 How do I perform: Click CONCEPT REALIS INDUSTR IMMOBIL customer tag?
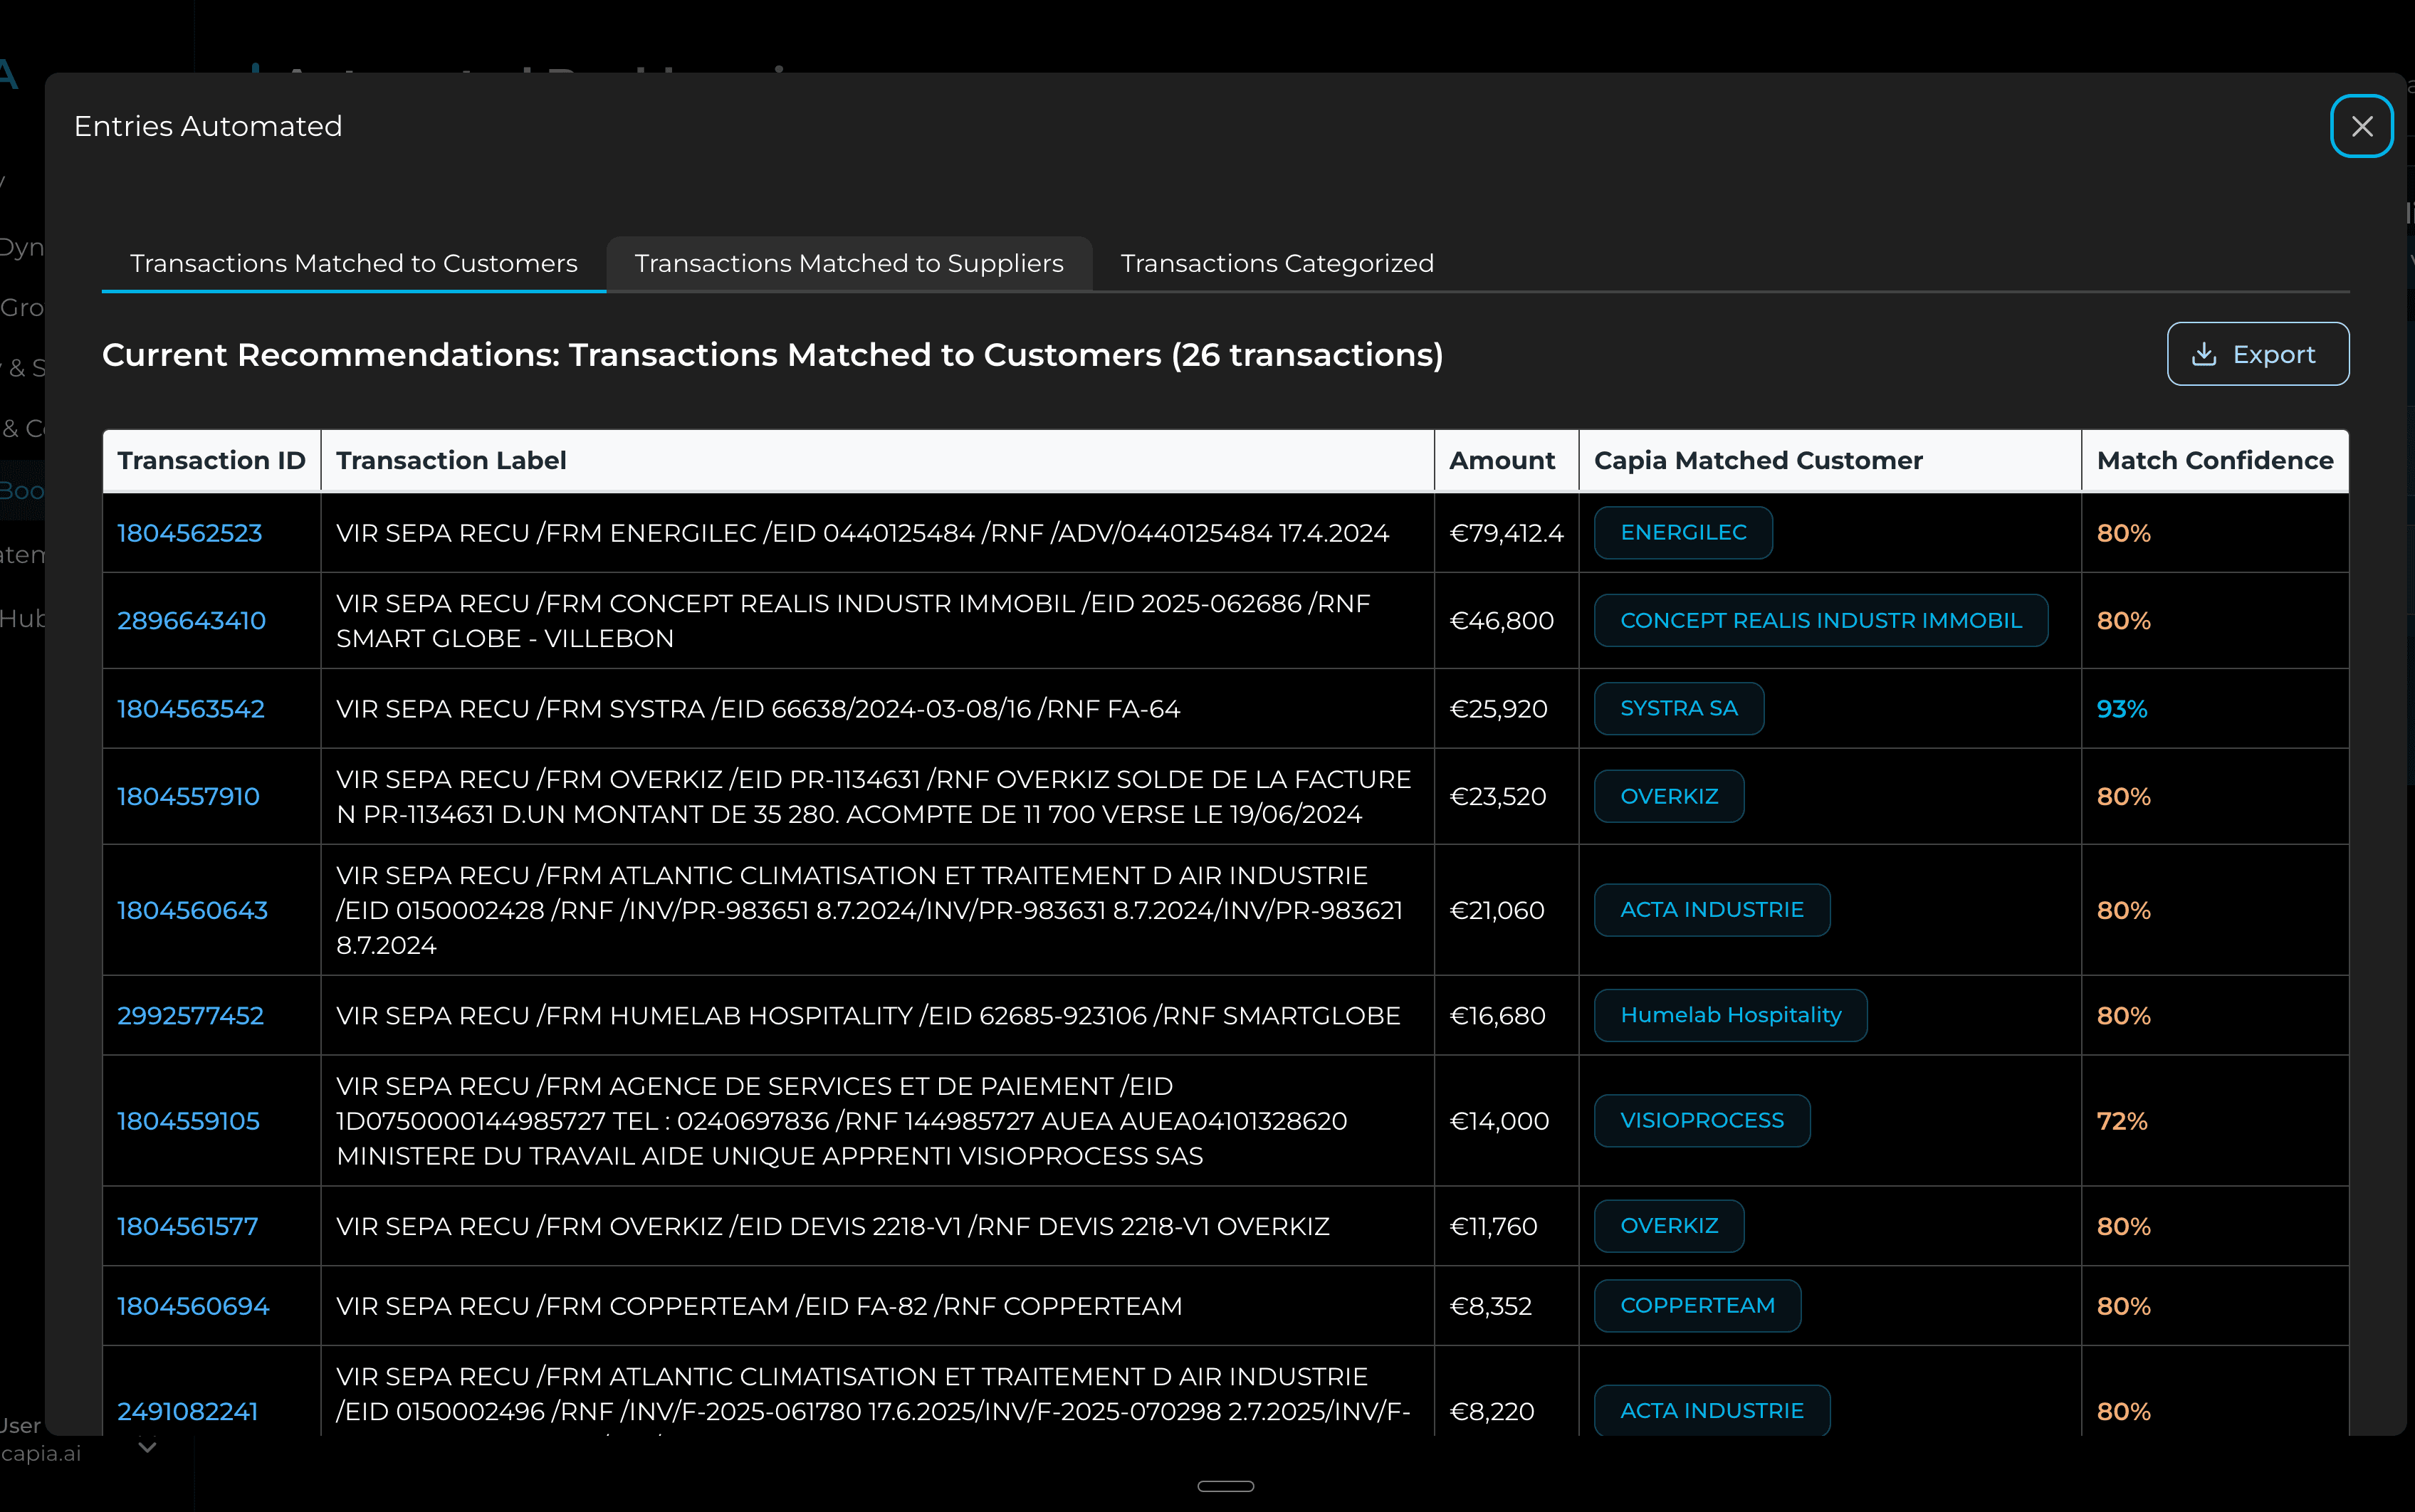[1820, 621]
